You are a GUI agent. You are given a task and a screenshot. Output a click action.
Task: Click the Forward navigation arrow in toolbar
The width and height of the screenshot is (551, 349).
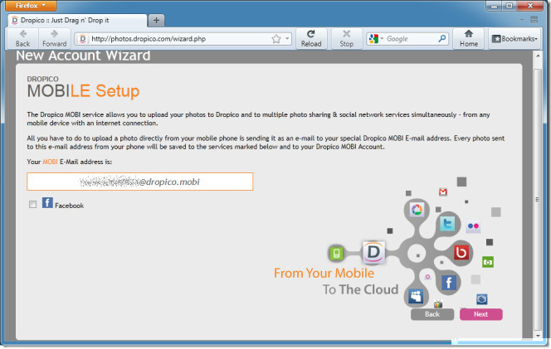click(55, 39)
